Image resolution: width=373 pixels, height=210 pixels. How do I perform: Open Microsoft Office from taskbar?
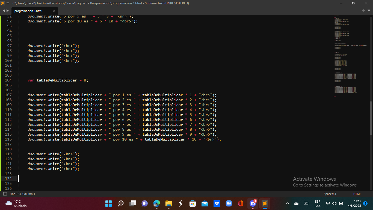point(241,203)
